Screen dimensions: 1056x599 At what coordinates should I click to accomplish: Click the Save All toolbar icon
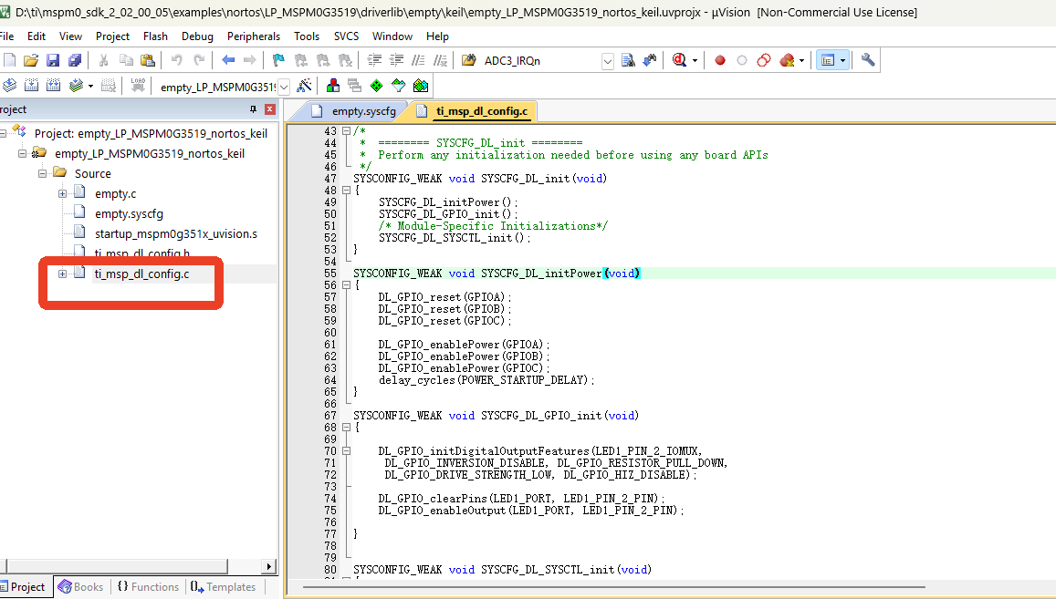click(74, 60)
